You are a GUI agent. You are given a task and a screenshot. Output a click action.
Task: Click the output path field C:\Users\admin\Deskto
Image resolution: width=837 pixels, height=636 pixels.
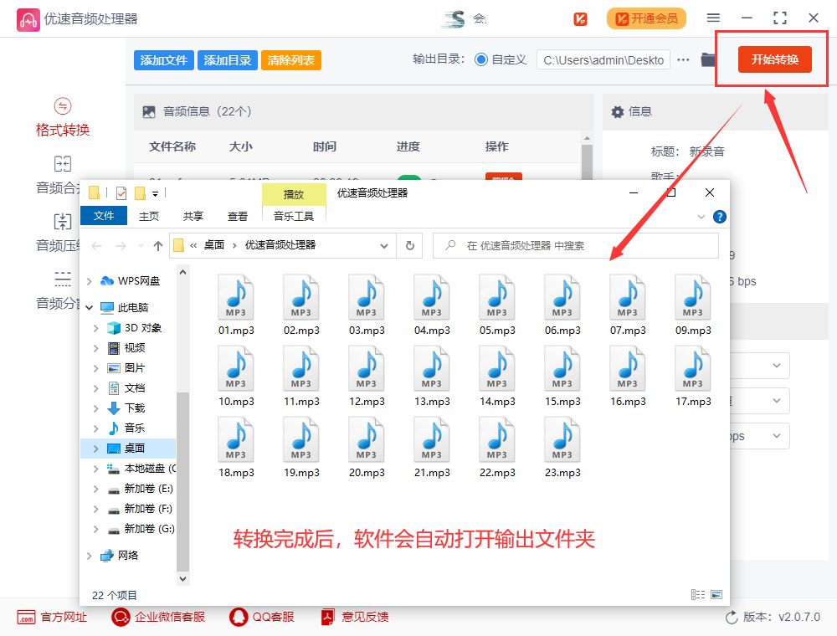603,59
